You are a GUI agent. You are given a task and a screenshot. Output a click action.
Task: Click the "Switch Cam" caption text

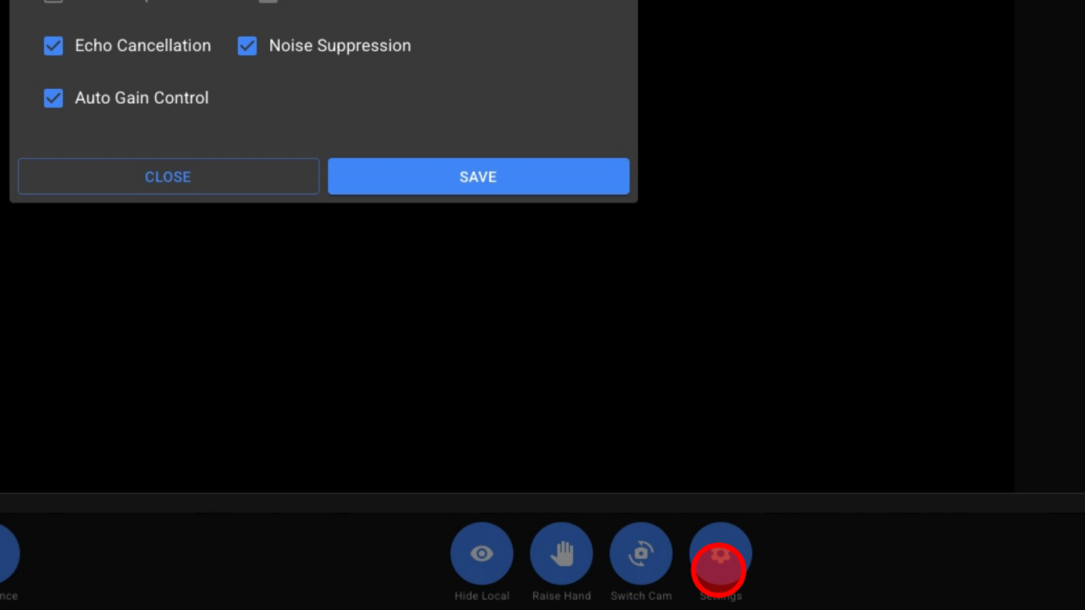pos(641,596)
